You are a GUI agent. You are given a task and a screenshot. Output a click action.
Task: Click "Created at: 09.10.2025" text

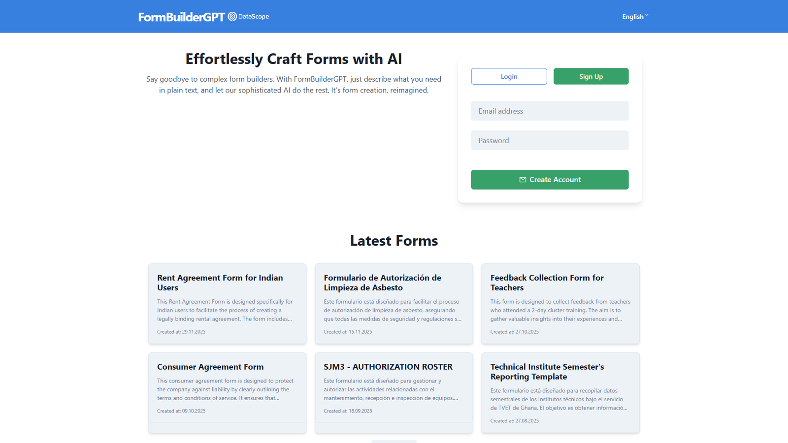click(x=181, y=411)
